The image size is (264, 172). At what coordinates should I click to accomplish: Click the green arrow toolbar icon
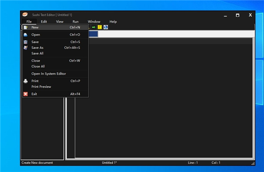click(94, 27)
